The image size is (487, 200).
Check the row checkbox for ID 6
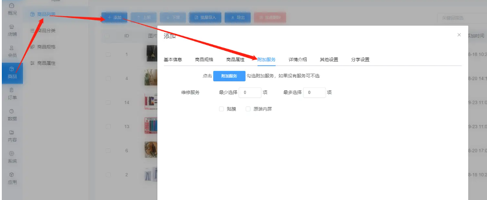(108, 151)
